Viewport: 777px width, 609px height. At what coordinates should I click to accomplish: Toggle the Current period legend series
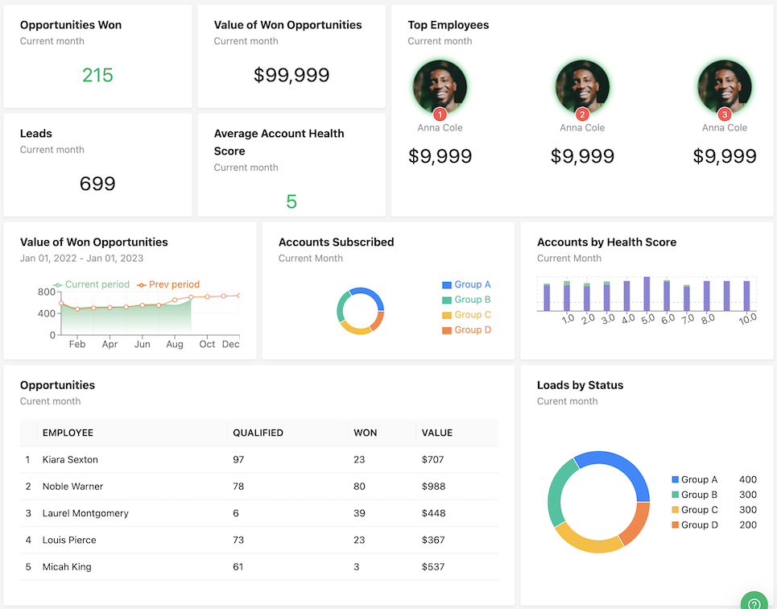[x=90, y=284]
